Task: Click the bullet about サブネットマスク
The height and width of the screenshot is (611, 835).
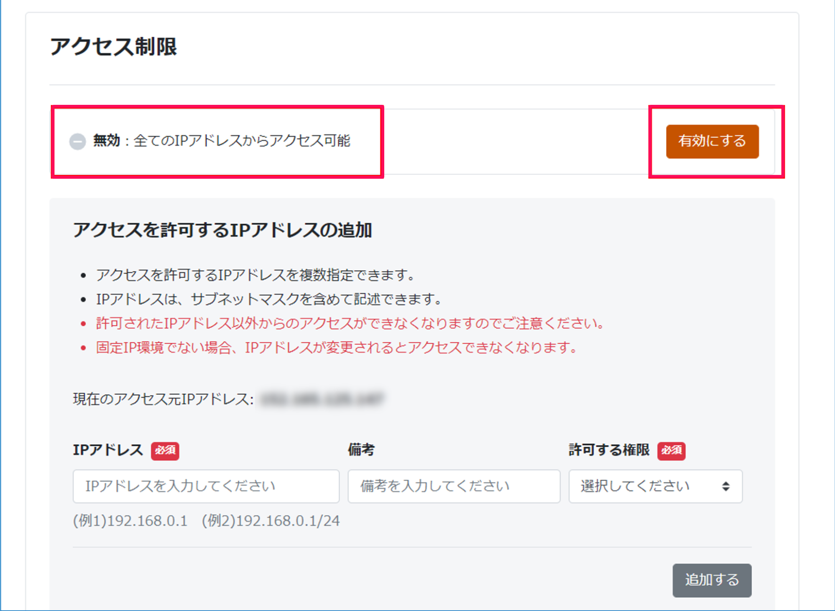Action: [268, 299]
